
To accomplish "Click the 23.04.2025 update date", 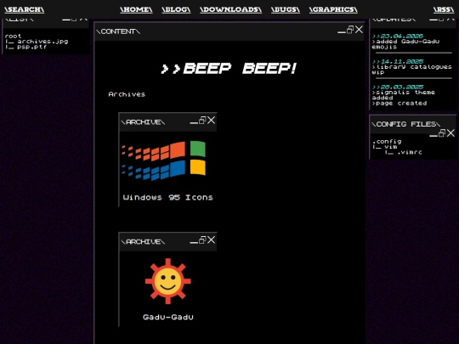I will 398,37.
